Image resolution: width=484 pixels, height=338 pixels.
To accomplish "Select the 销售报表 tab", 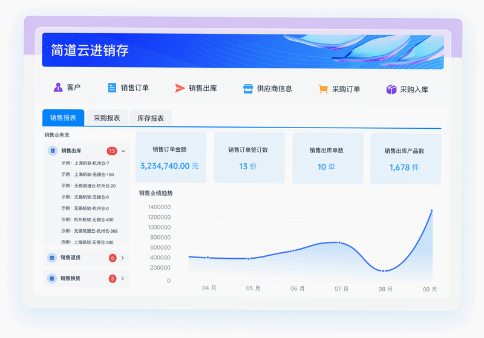I will click(x=64, y=117).
